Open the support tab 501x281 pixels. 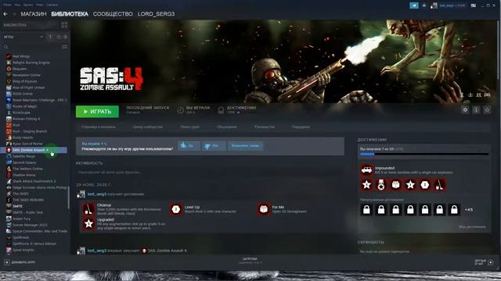tap(301, 126)
